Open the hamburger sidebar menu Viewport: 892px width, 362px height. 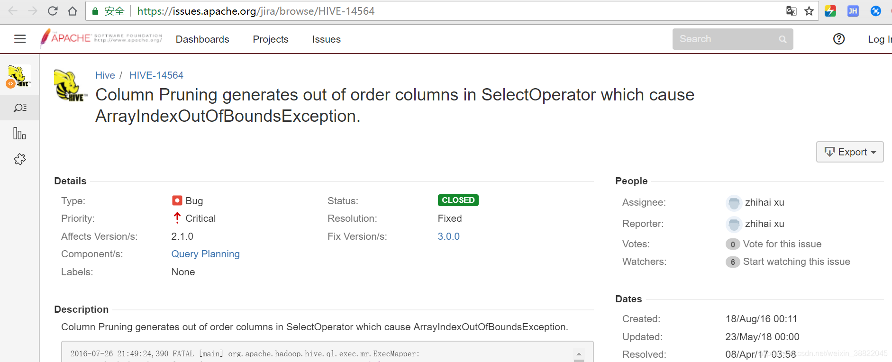[20, 39]
